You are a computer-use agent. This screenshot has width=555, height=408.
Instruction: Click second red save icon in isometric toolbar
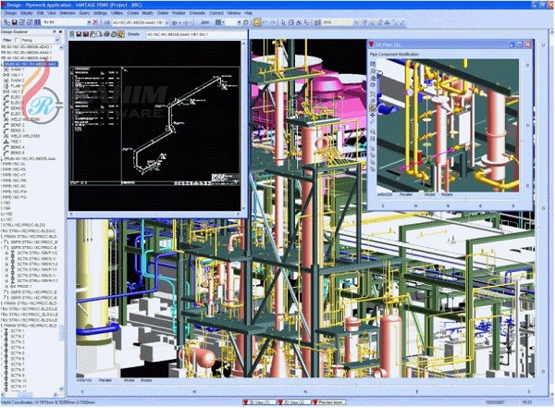click(x=86, y=34)
